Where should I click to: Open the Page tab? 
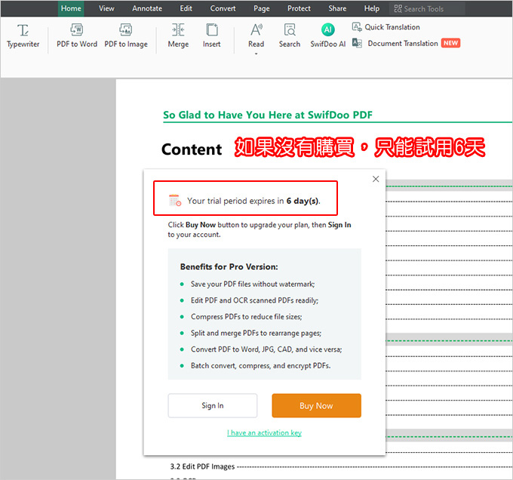(x=262, y=8)
